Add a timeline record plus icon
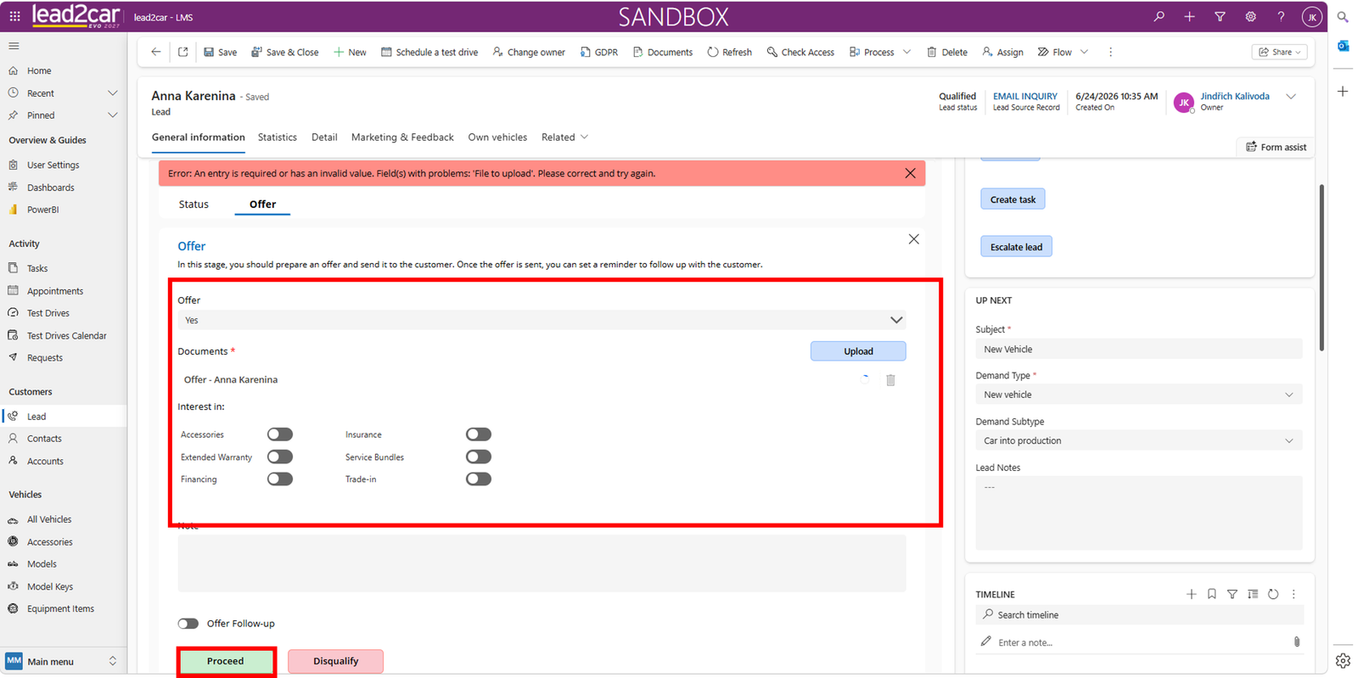The width and height of the screenshot is (1358, 678). (x=1191, y=594)
